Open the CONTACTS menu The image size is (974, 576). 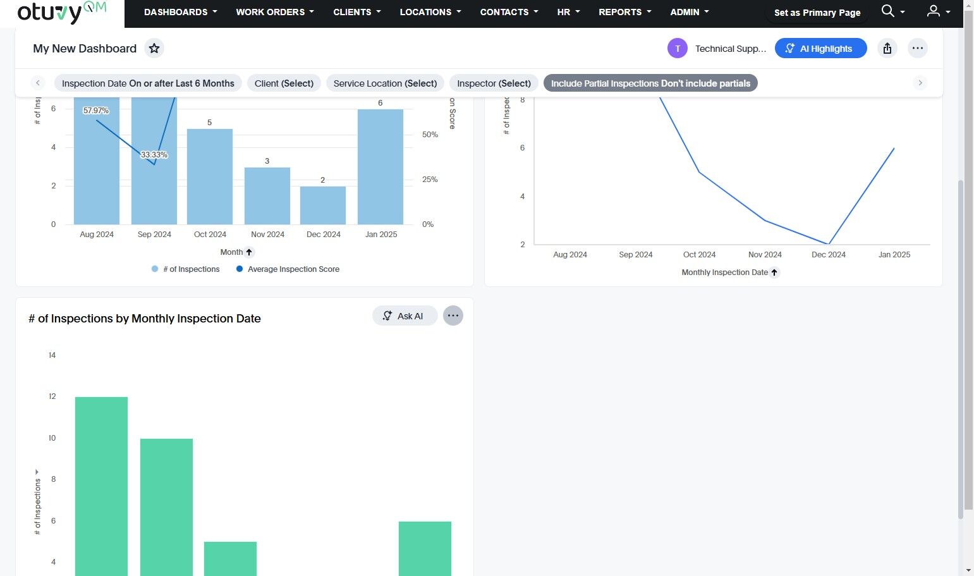[509, 12]
